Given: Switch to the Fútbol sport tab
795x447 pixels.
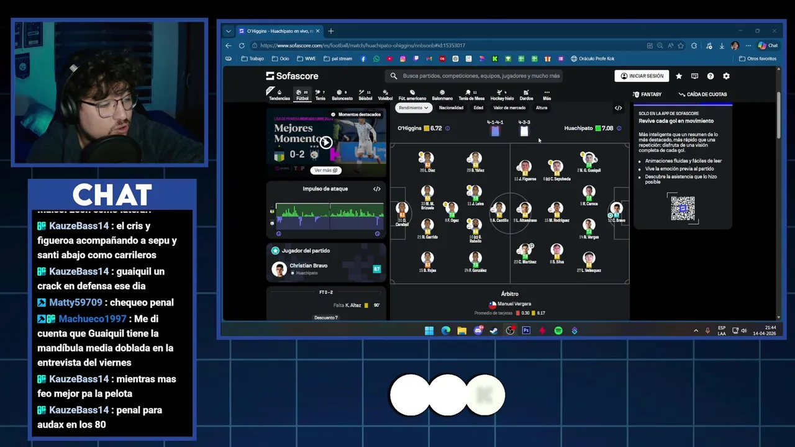Looking at the screenshot, I should tap(302, 95).
